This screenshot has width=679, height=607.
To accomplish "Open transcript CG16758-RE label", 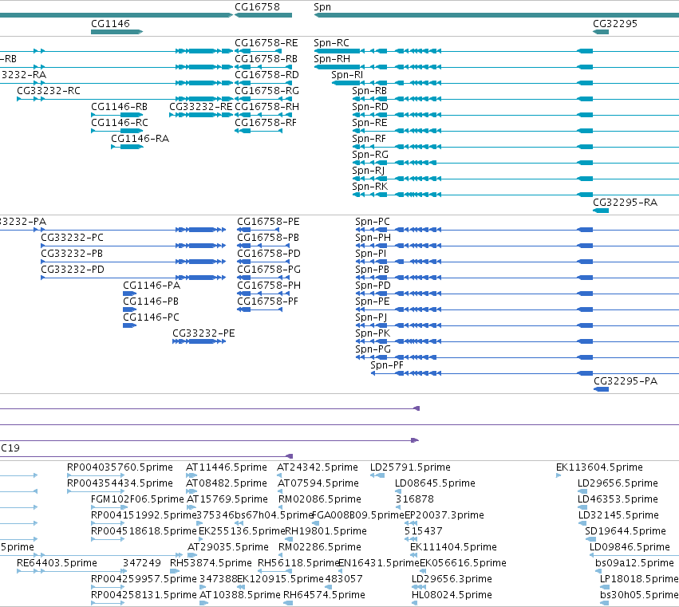I will (266, 43).
